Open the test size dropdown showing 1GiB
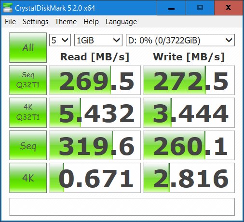 [98, 40]
